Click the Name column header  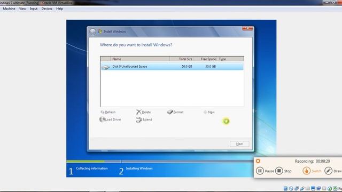point(140,59)
